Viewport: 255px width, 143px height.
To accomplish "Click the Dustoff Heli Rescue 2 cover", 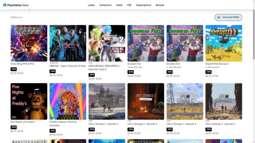I will [x=224, y=43].
